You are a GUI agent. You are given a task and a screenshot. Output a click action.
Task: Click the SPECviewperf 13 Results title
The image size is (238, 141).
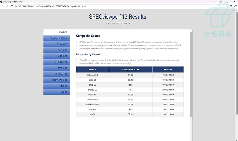pos(118,17)
